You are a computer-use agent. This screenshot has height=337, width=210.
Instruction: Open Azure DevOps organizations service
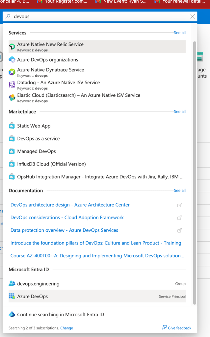tap(97, 60)
